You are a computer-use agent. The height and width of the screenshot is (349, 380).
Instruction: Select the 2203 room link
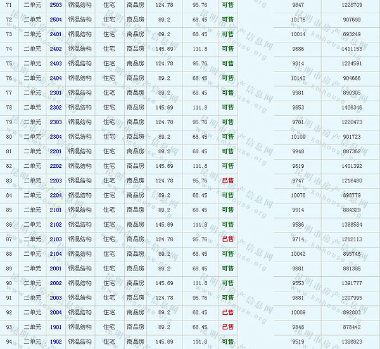point(56,181)
